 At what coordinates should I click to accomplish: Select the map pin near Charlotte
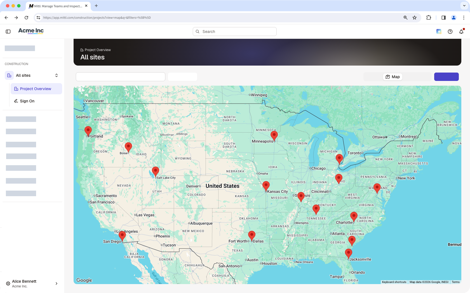click(354, 217)
